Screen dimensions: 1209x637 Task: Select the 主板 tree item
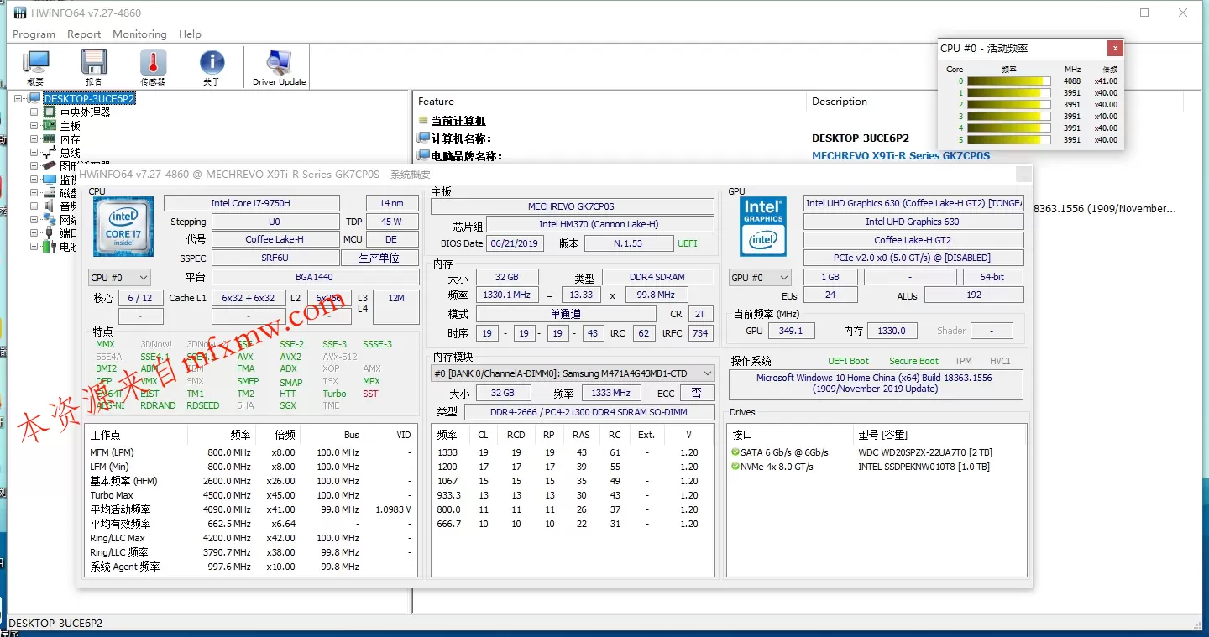click(70, 126)
